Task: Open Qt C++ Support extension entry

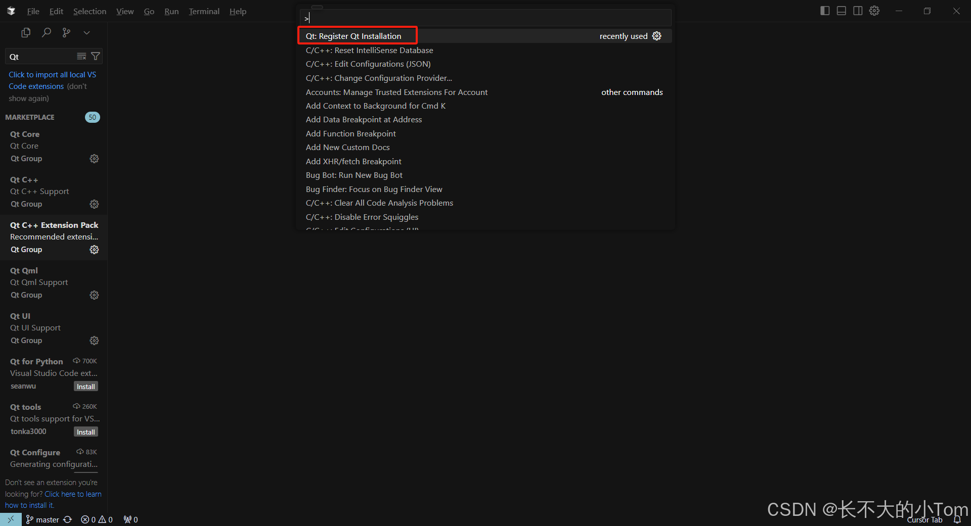Action: pyautogui.click(x=54, y=192)
